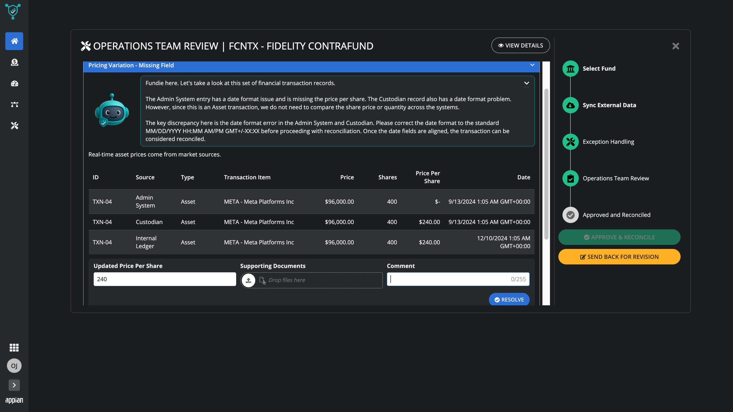
Task: Click the vertical scrollbar thumb
Action: (546, 164)
